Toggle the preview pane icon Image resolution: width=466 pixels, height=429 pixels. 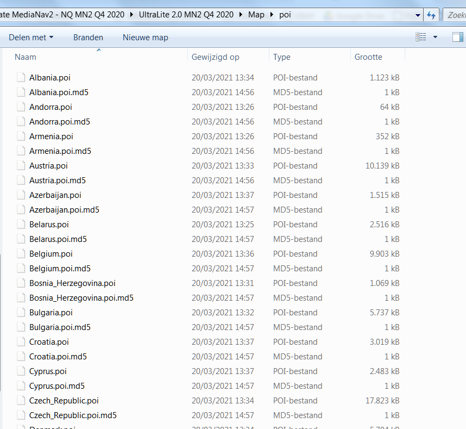click(458, 37)
